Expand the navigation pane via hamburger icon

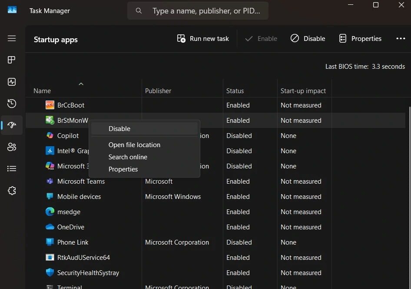(12, 38)
